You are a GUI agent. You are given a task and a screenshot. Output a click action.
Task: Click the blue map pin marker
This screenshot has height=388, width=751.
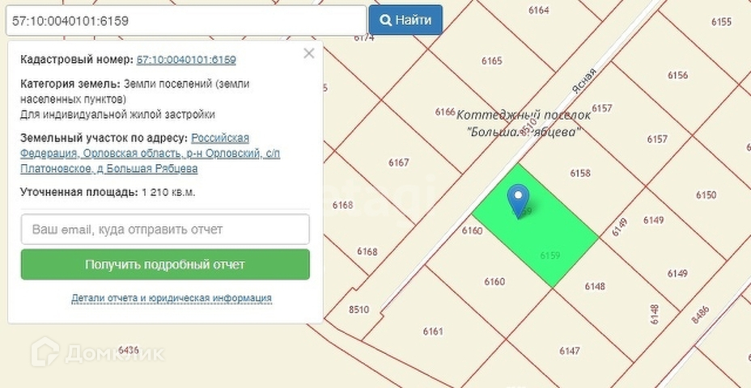coord(518,199)
